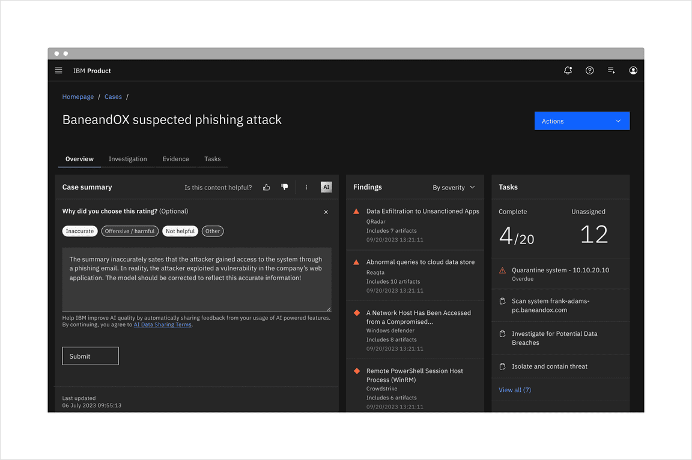Click the thumbs down feedback icon

[x=285, y=187]
